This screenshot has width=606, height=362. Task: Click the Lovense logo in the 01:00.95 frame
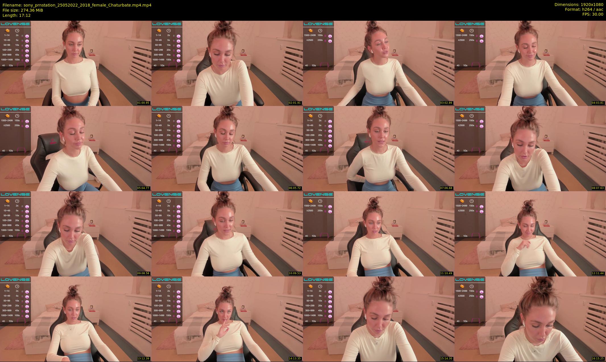coord(15,24)
